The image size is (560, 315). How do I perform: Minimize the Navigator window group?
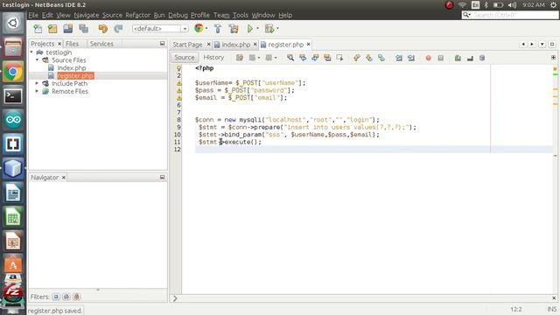[x=162, y=177]
